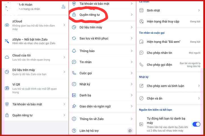The width and height of the screenshot is (205, 136).
Task: Change Hiện trạng thái truy cập status setting
Action: (x=195, y=22)
